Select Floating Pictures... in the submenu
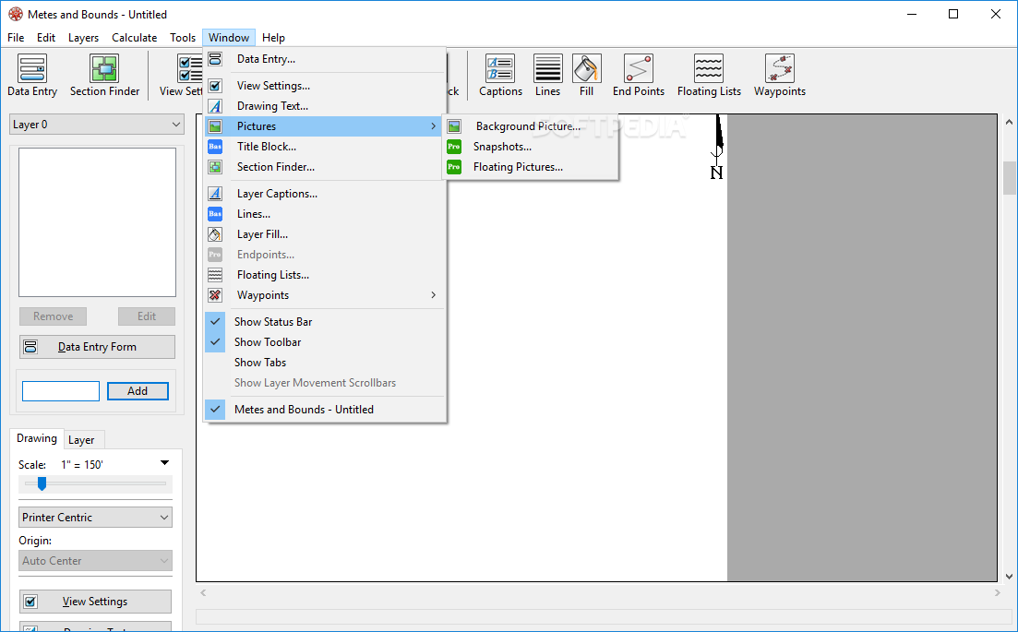The image size is (1018, 632). click(531, 167)
